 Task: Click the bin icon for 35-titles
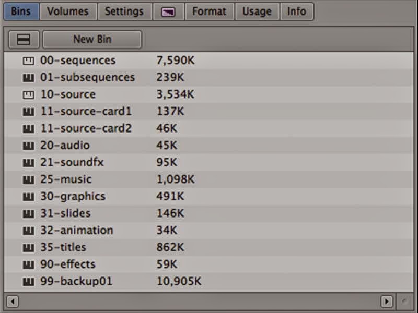tap(28, 247)
